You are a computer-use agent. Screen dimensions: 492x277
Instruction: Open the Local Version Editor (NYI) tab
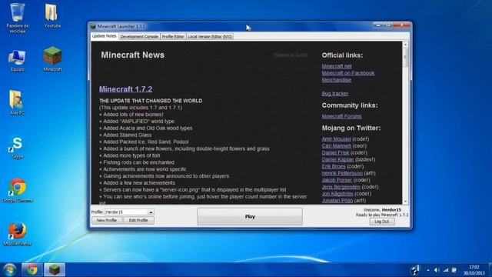[210, 37]
